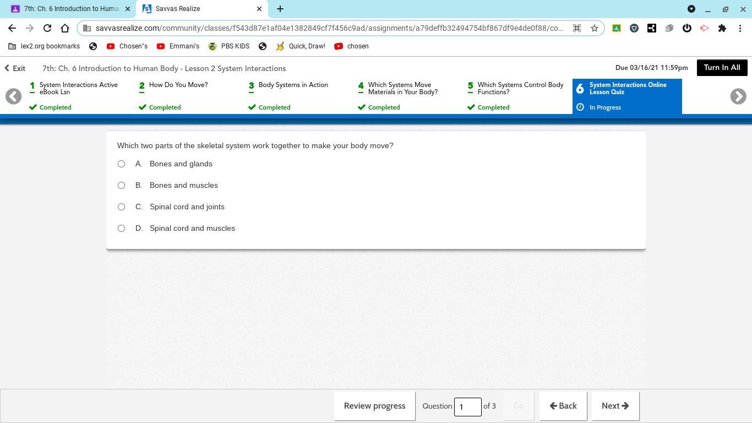The image size is (752, 423).
Task: Click the Turn In All button
Action: (x=722, y=67)
